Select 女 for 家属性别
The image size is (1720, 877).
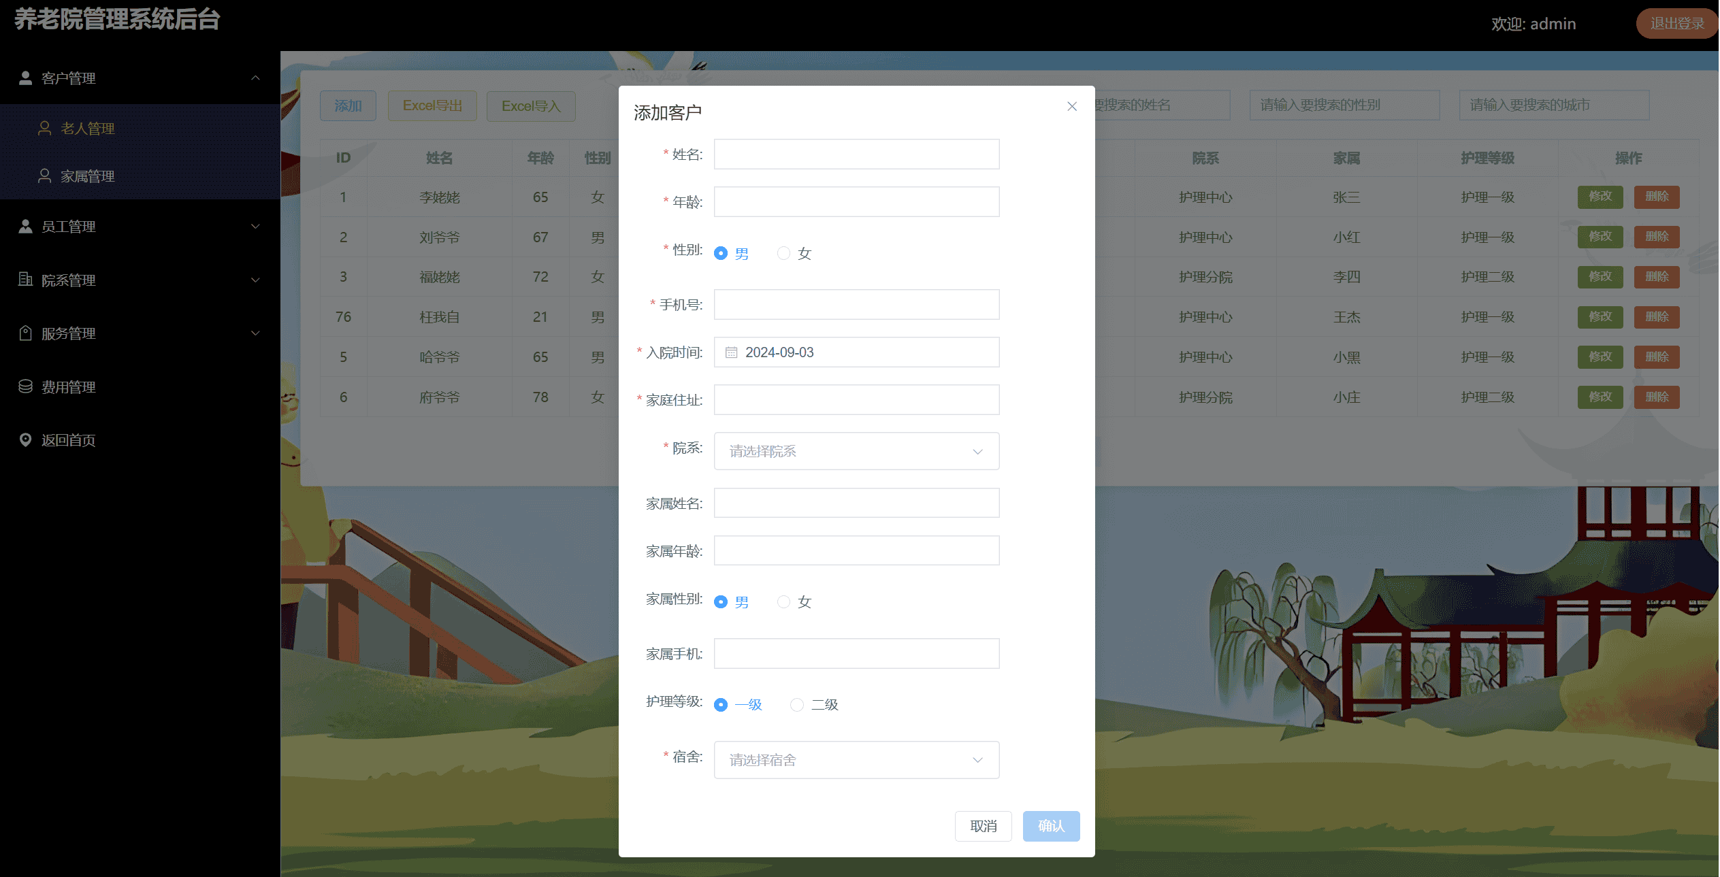click(784, 601)
